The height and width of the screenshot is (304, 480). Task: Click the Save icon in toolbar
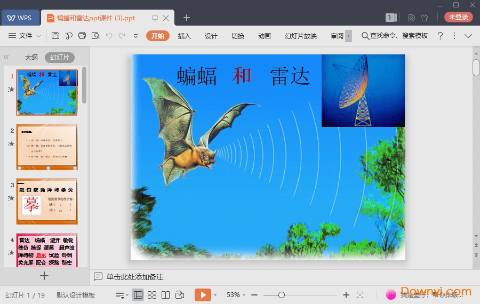[55, 36]
